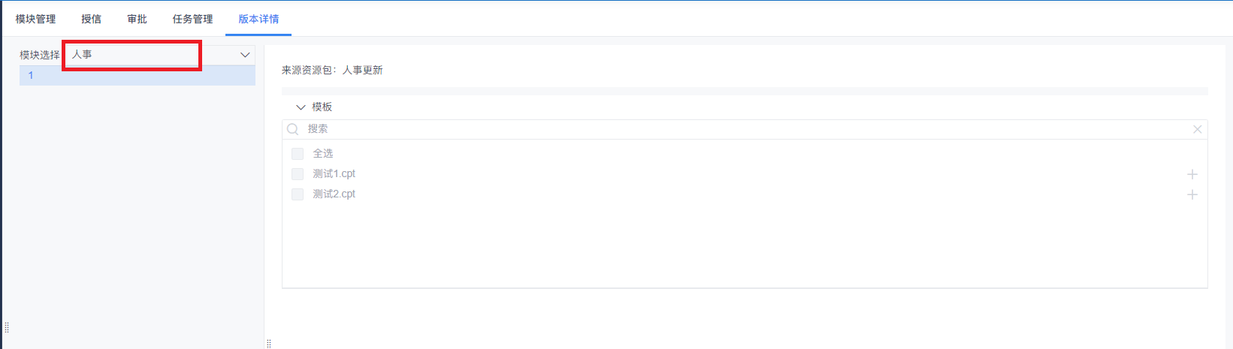Click the 测试1.cpt template name
The image size is (1233, 349).
tap(334, 174)
